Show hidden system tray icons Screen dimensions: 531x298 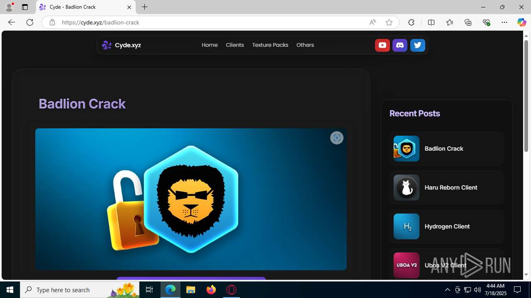[447, 290]
